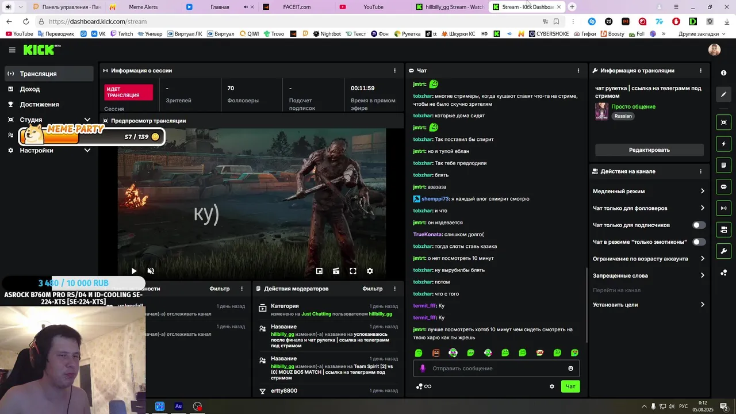The width and height of the screenshot is (736, 414).
Task: Click the chat panel scrollbar
Action: tap(586, 305)
